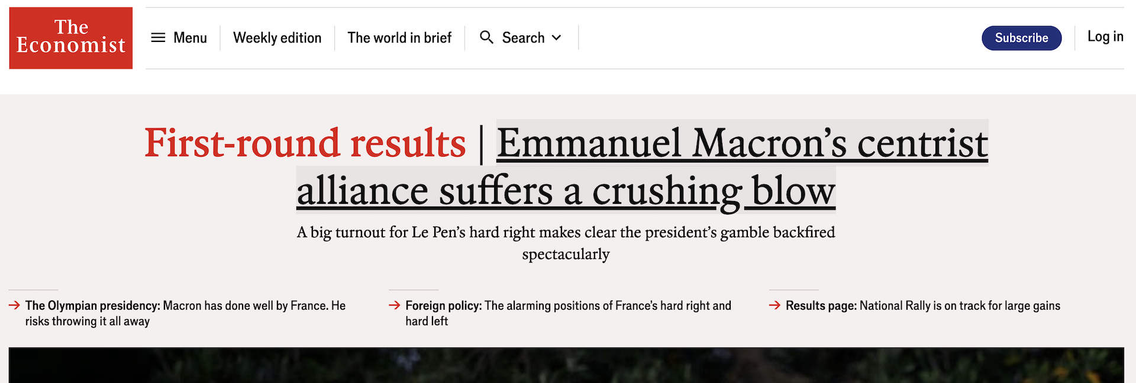The image size is (1136, 383).
Task: Go to The world in brief
Action: coord(399,38)
